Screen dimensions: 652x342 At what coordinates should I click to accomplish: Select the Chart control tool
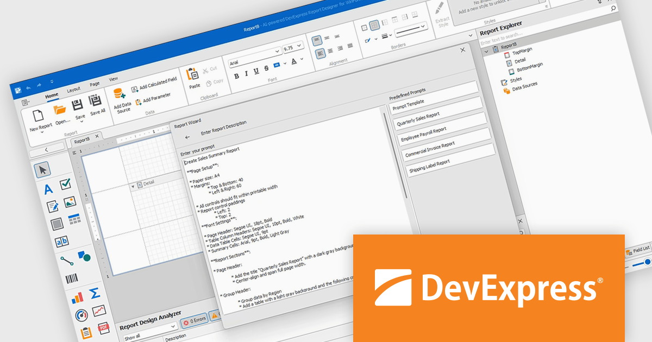pos(76,297)
